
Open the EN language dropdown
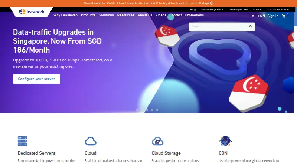click(262, 16)
